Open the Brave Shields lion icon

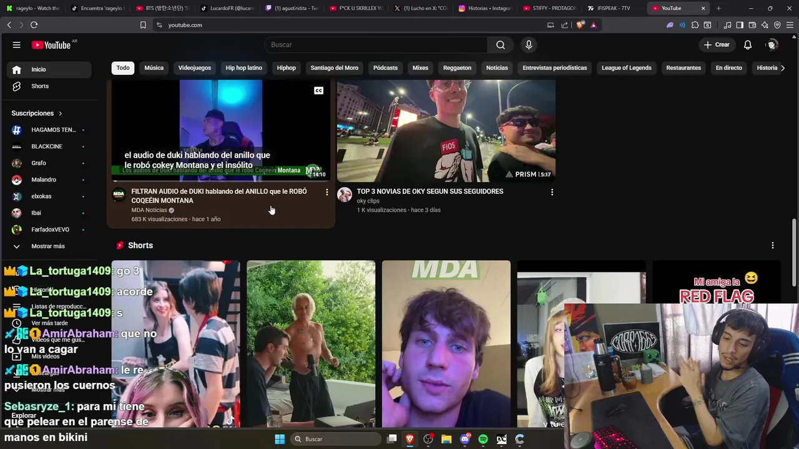pyautogui.click(x=580, y=25)
